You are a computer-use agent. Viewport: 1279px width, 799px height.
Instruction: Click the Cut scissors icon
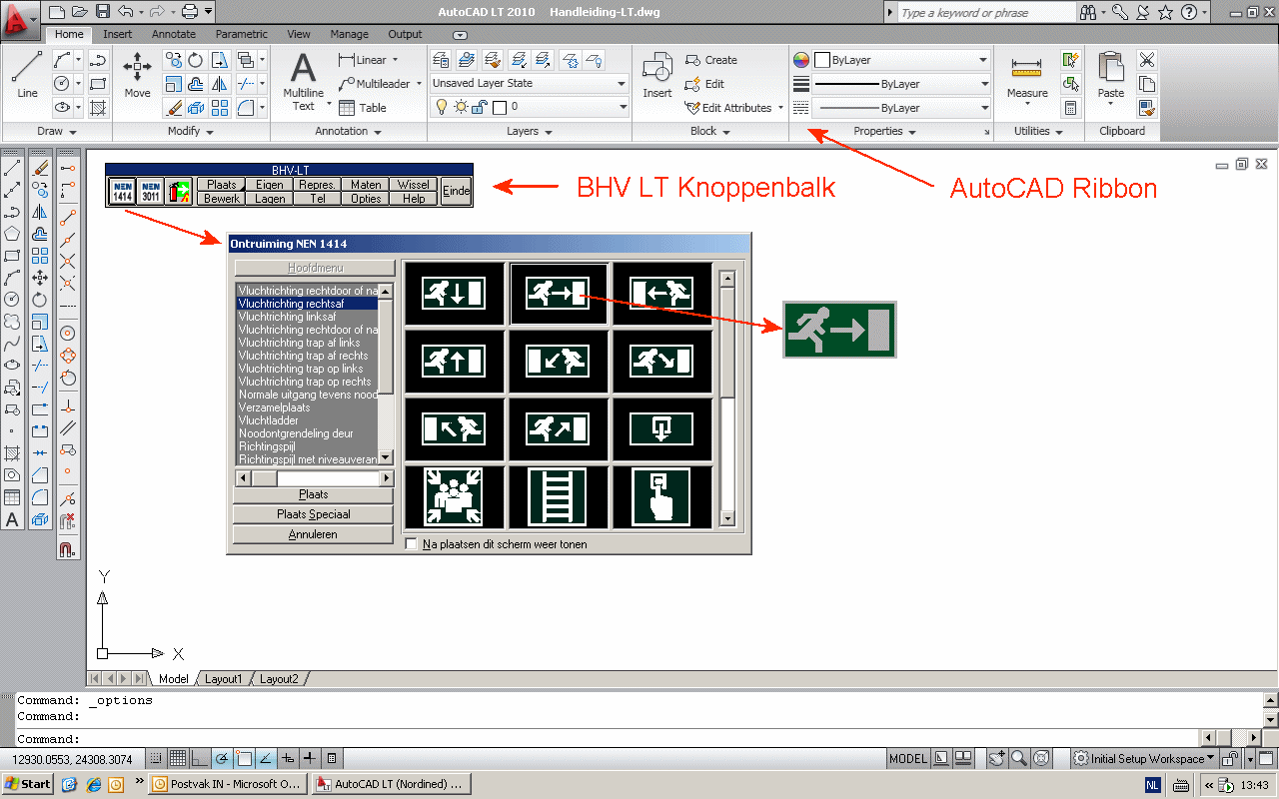pos(1147,60)
